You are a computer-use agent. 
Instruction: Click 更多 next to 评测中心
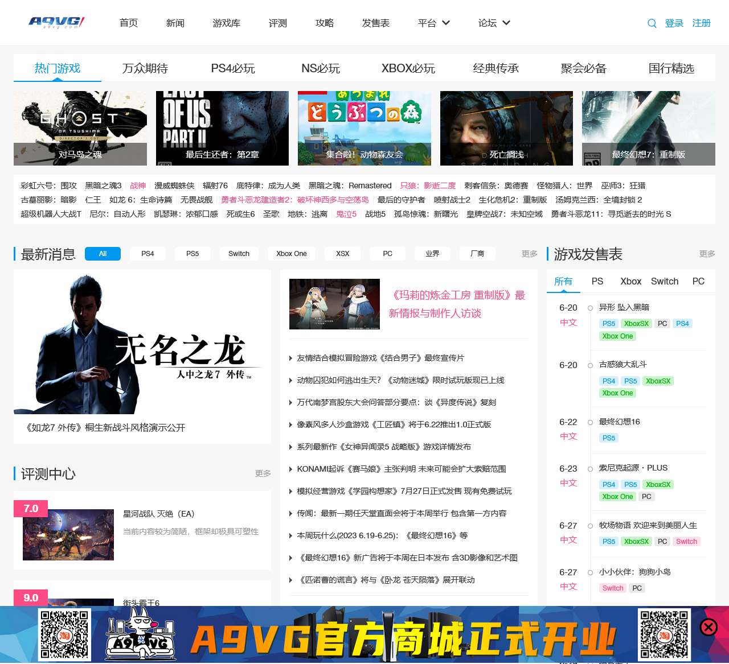[263, 473]
